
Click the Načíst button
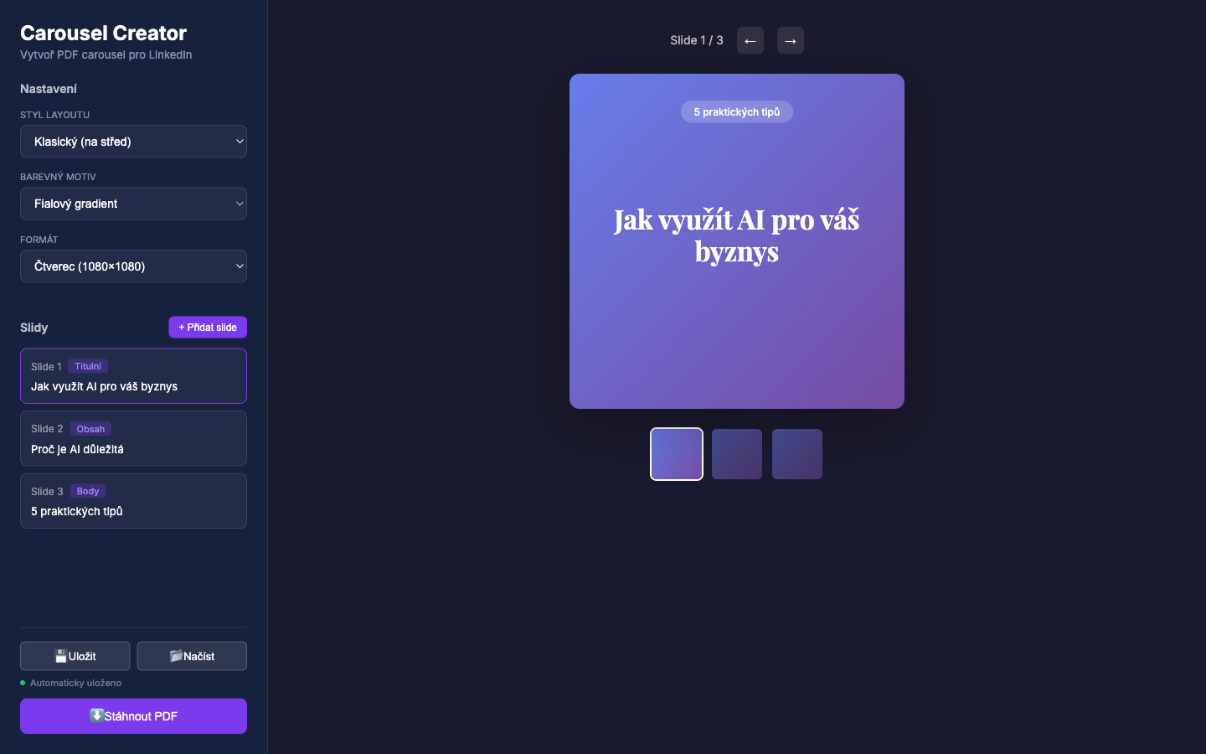pyautogui.click(x=192, y=656)
